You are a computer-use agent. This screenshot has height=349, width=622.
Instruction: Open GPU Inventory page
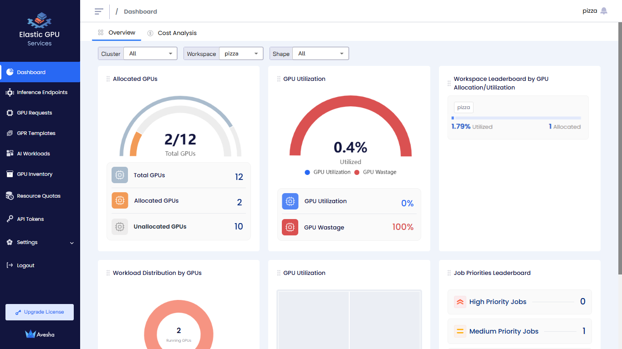(x=40, y=174)
